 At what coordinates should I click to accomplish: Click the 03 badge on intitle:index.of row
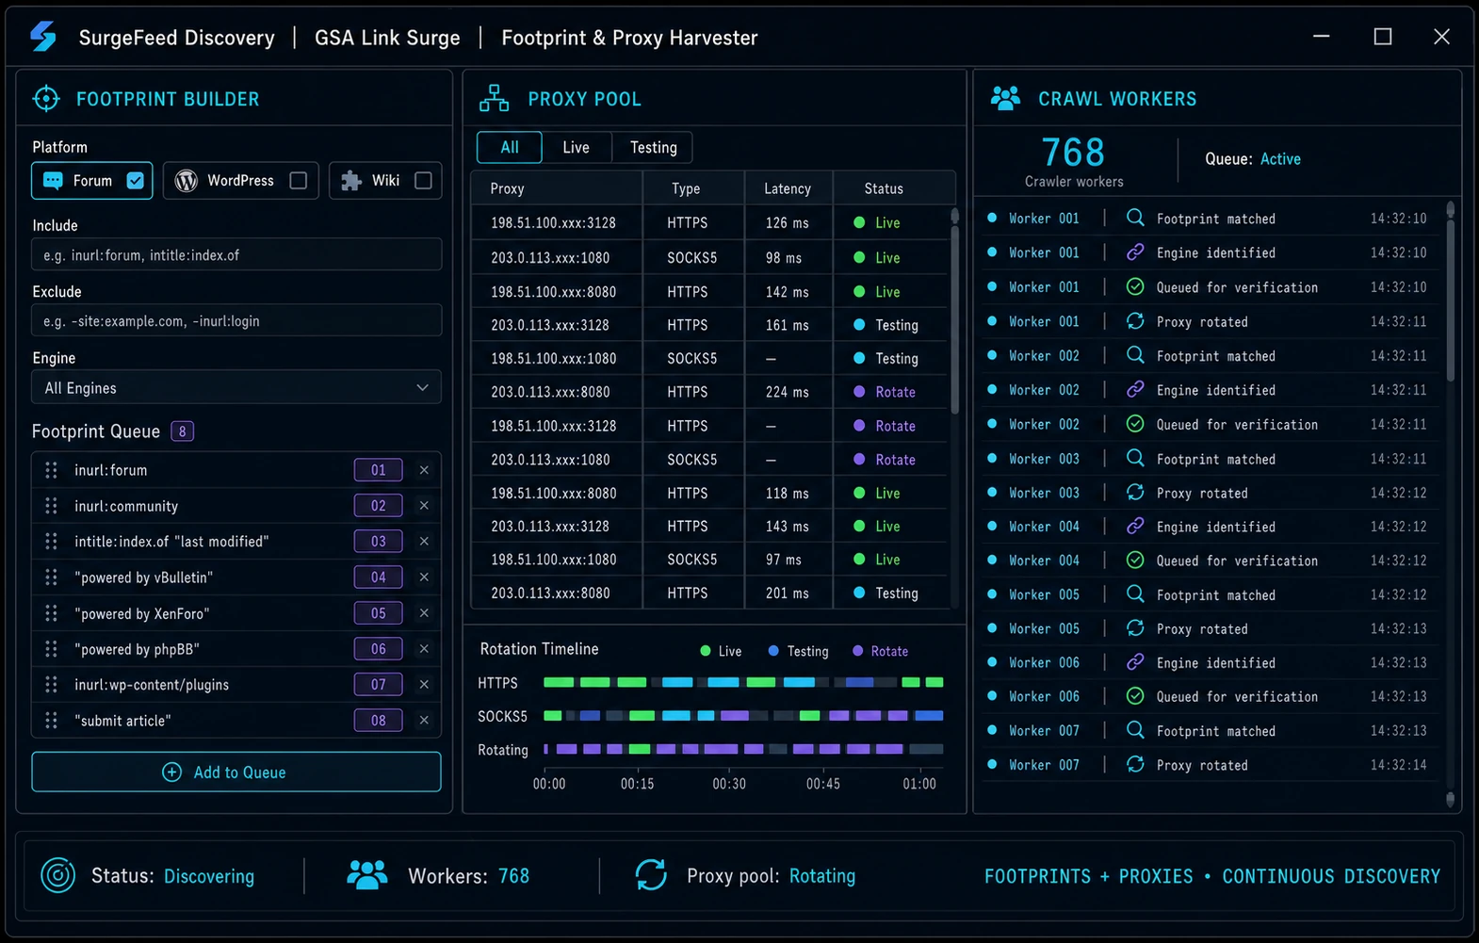378,541
